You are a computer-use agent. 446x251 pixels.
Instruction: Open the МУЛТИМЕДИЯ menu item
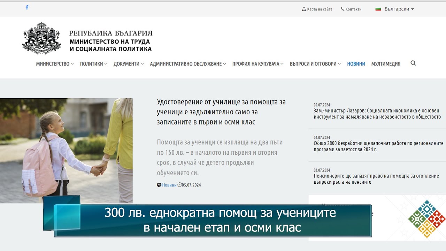pos(386,64)
